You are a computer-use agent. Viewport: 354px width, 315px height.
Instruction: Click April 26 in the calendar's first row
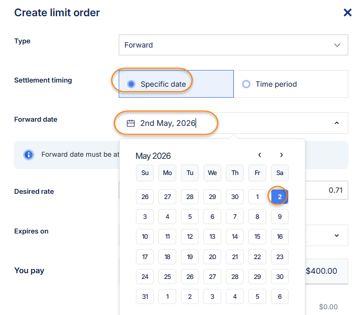145,197
